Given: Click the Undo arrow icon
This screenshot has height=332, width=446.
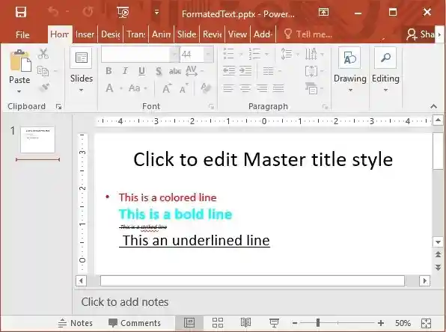Looking at the screenshot, I should coord(53,12).
